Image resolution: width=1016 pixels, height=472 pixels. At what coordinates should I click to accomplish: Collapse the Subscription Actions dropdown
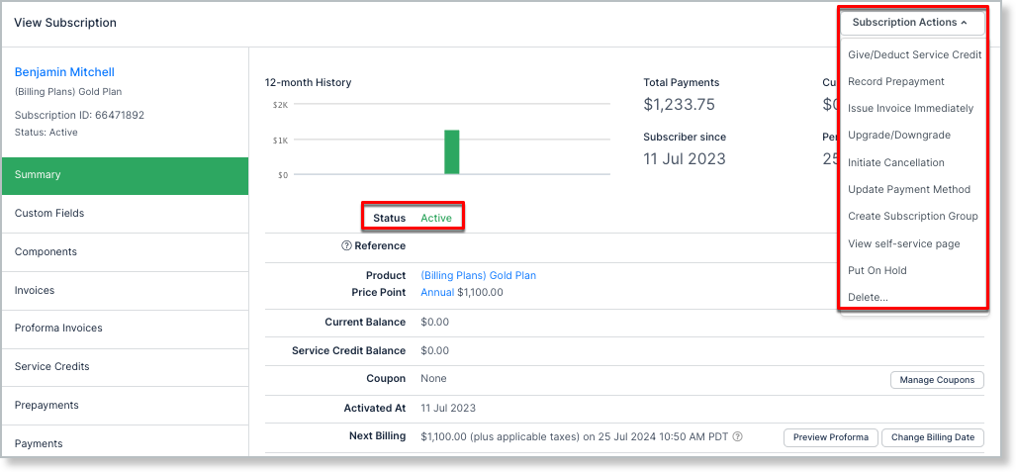(912, 23)
